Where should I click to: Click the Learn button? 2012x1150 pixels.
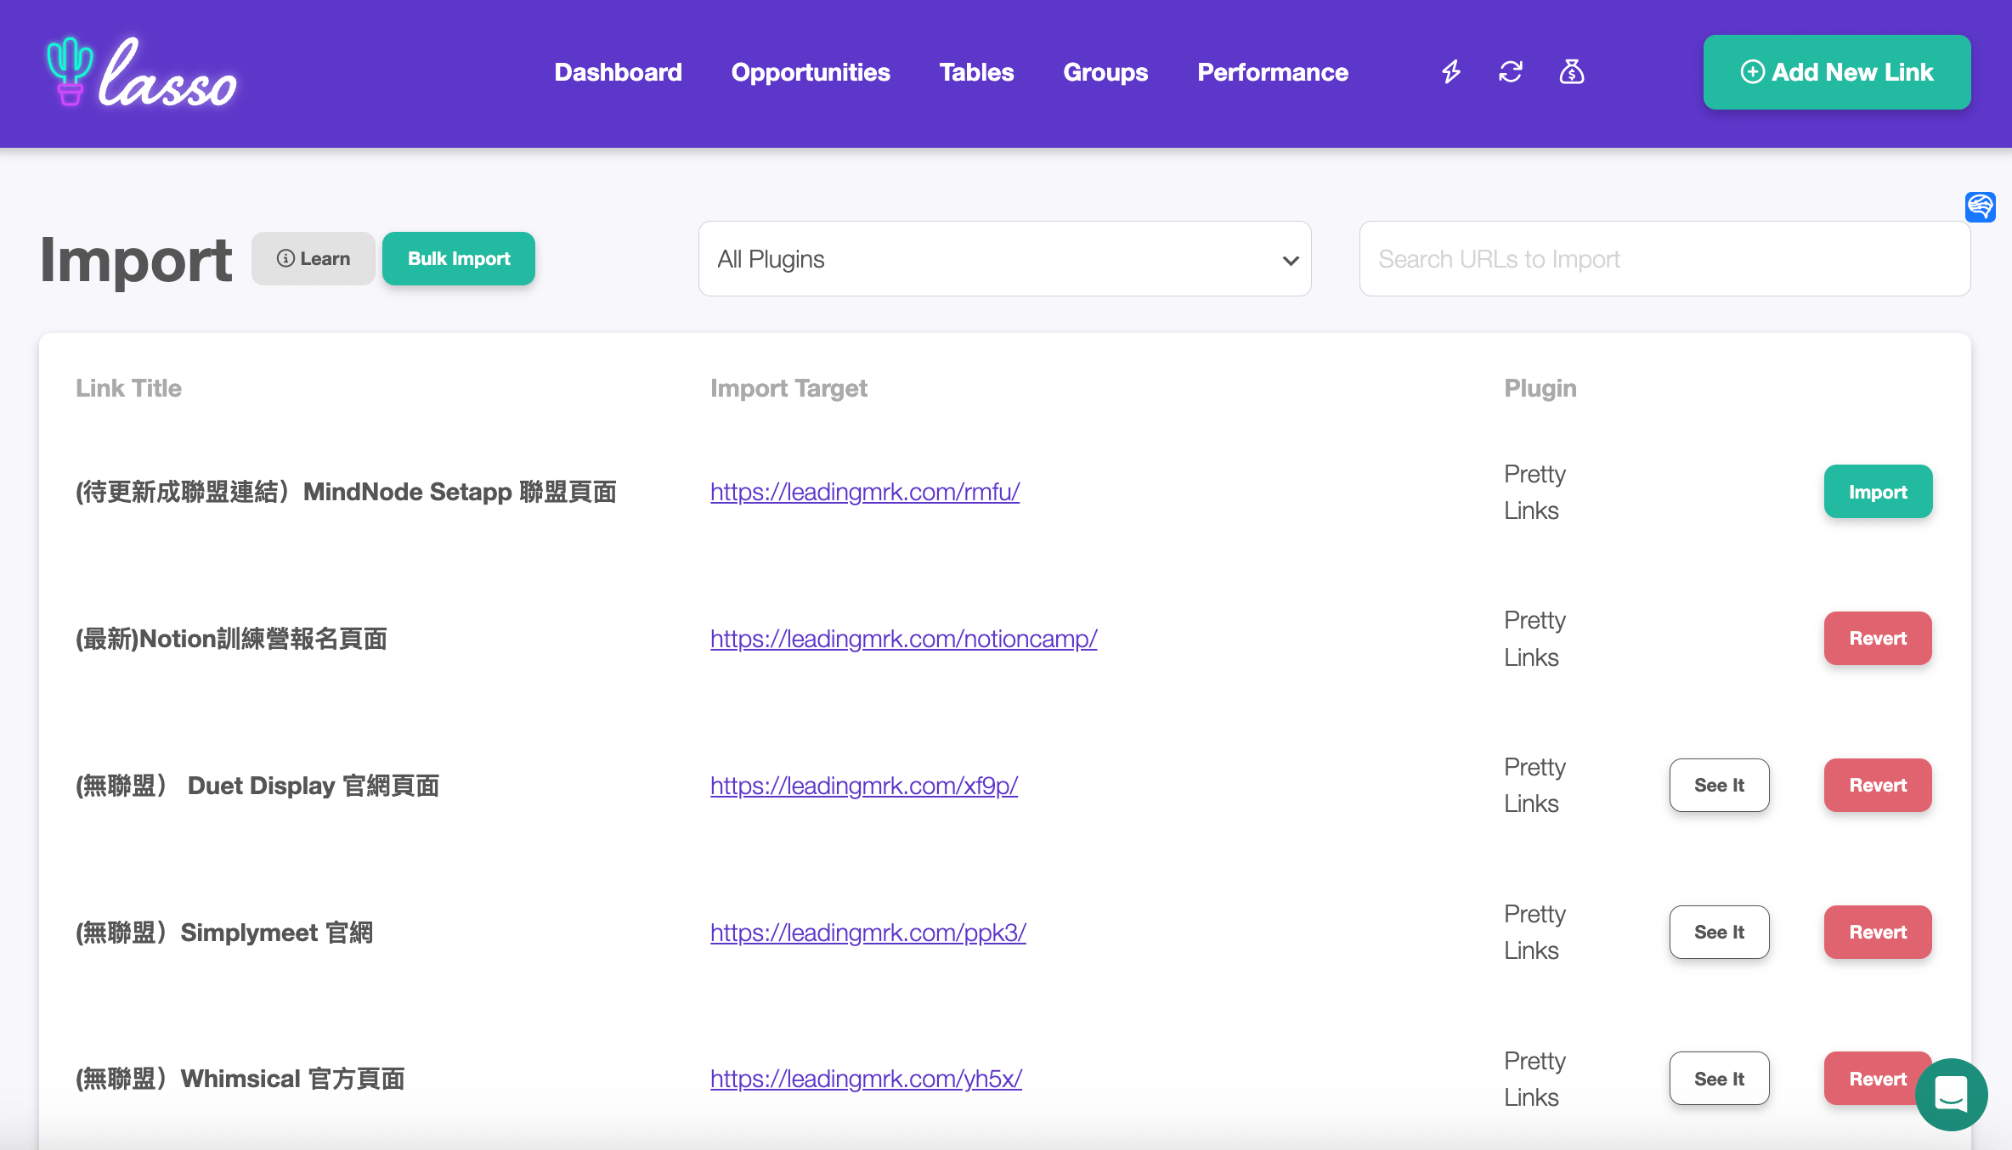click(314, 258)
